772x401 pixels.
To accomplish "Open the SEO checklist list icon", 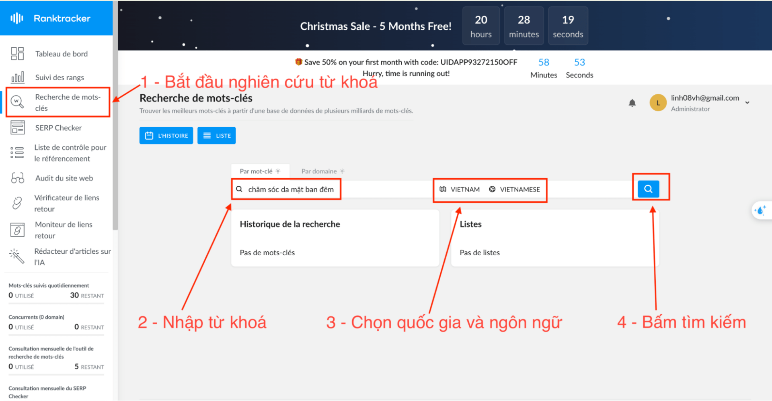I will click(x=17, y=153).
